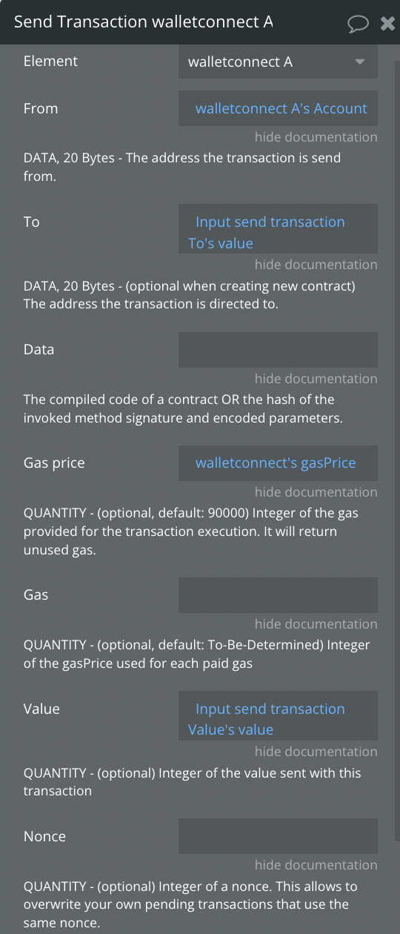
Task: Hide documentation below the Value field
Action: pyautogui.click(x=316, y=751)
